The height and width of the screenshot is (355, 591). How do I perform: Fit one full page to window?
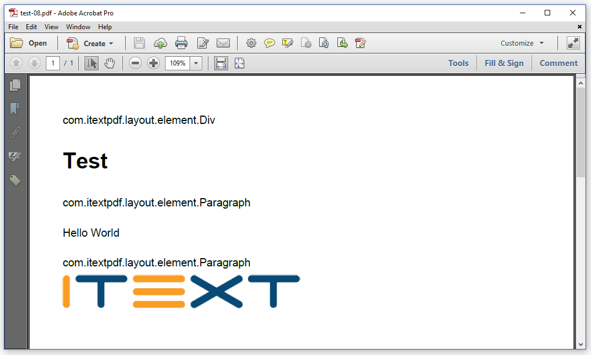pyautogui.click(x=240, y=63)
